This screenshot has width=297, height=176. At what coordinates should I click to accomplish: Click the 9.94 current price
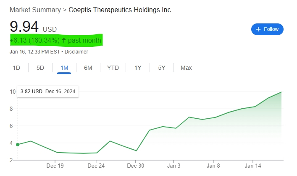tap(24, 27)
